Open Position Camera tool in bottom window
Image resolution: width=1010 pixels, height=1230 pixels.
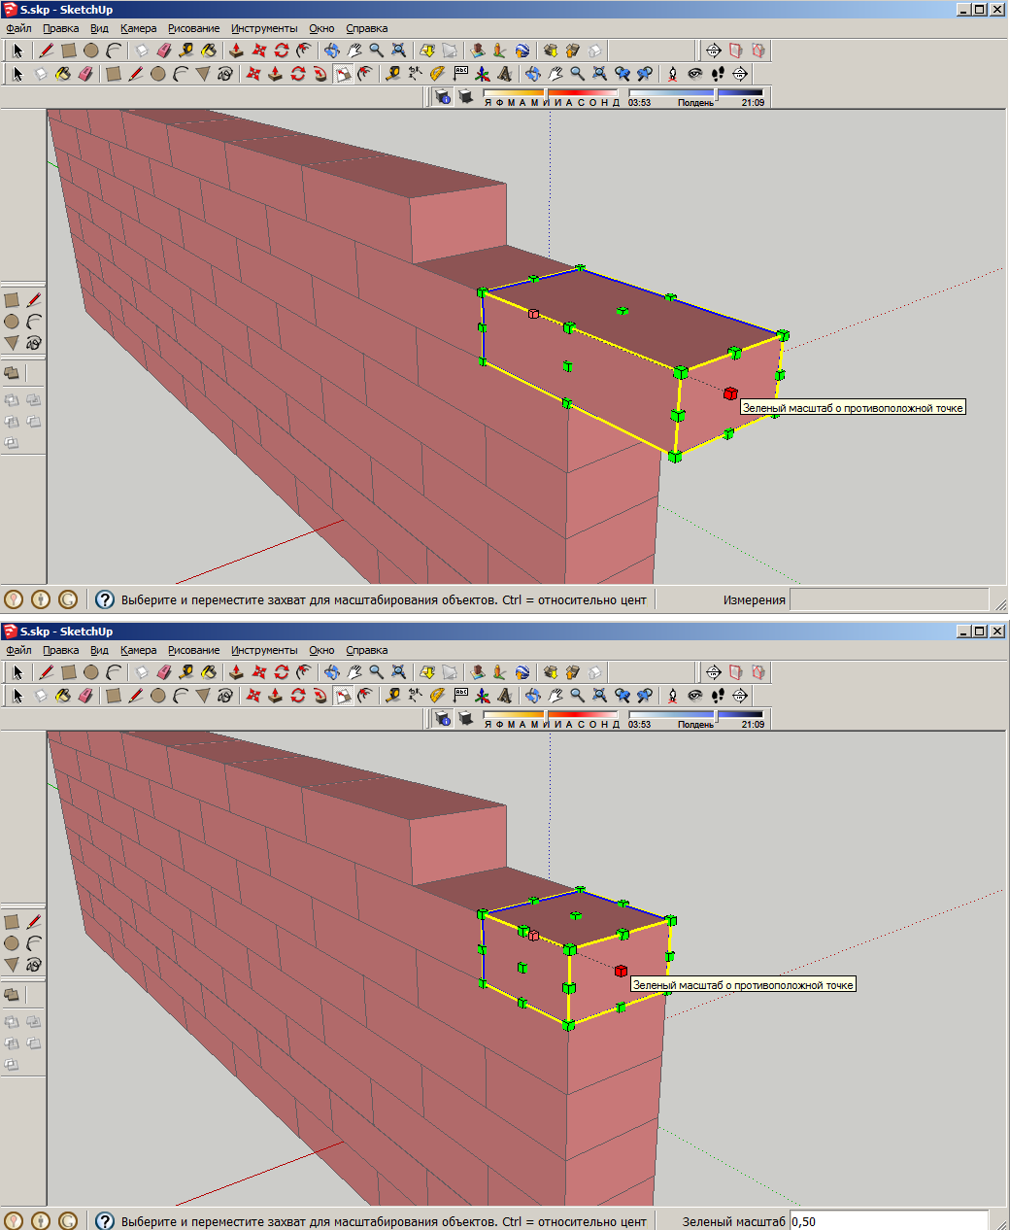pos(672,696)
